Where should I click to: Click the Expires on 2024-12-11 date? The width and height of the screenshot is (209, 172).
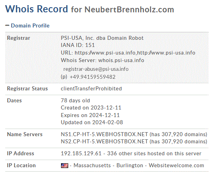[x=90, y=115]
